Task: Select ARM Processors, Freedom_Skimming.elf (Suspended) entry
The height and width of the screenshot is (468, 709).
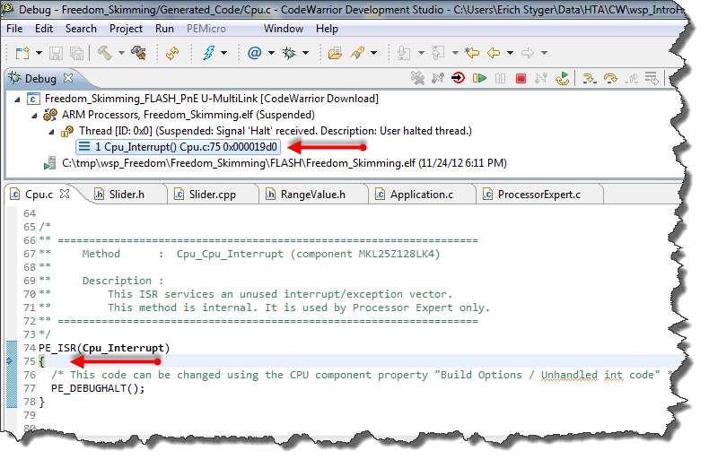Action: 188,115
